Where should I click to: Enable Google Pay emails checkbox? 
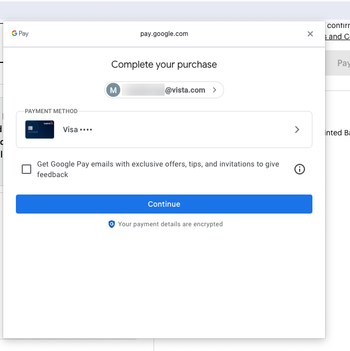26,169
